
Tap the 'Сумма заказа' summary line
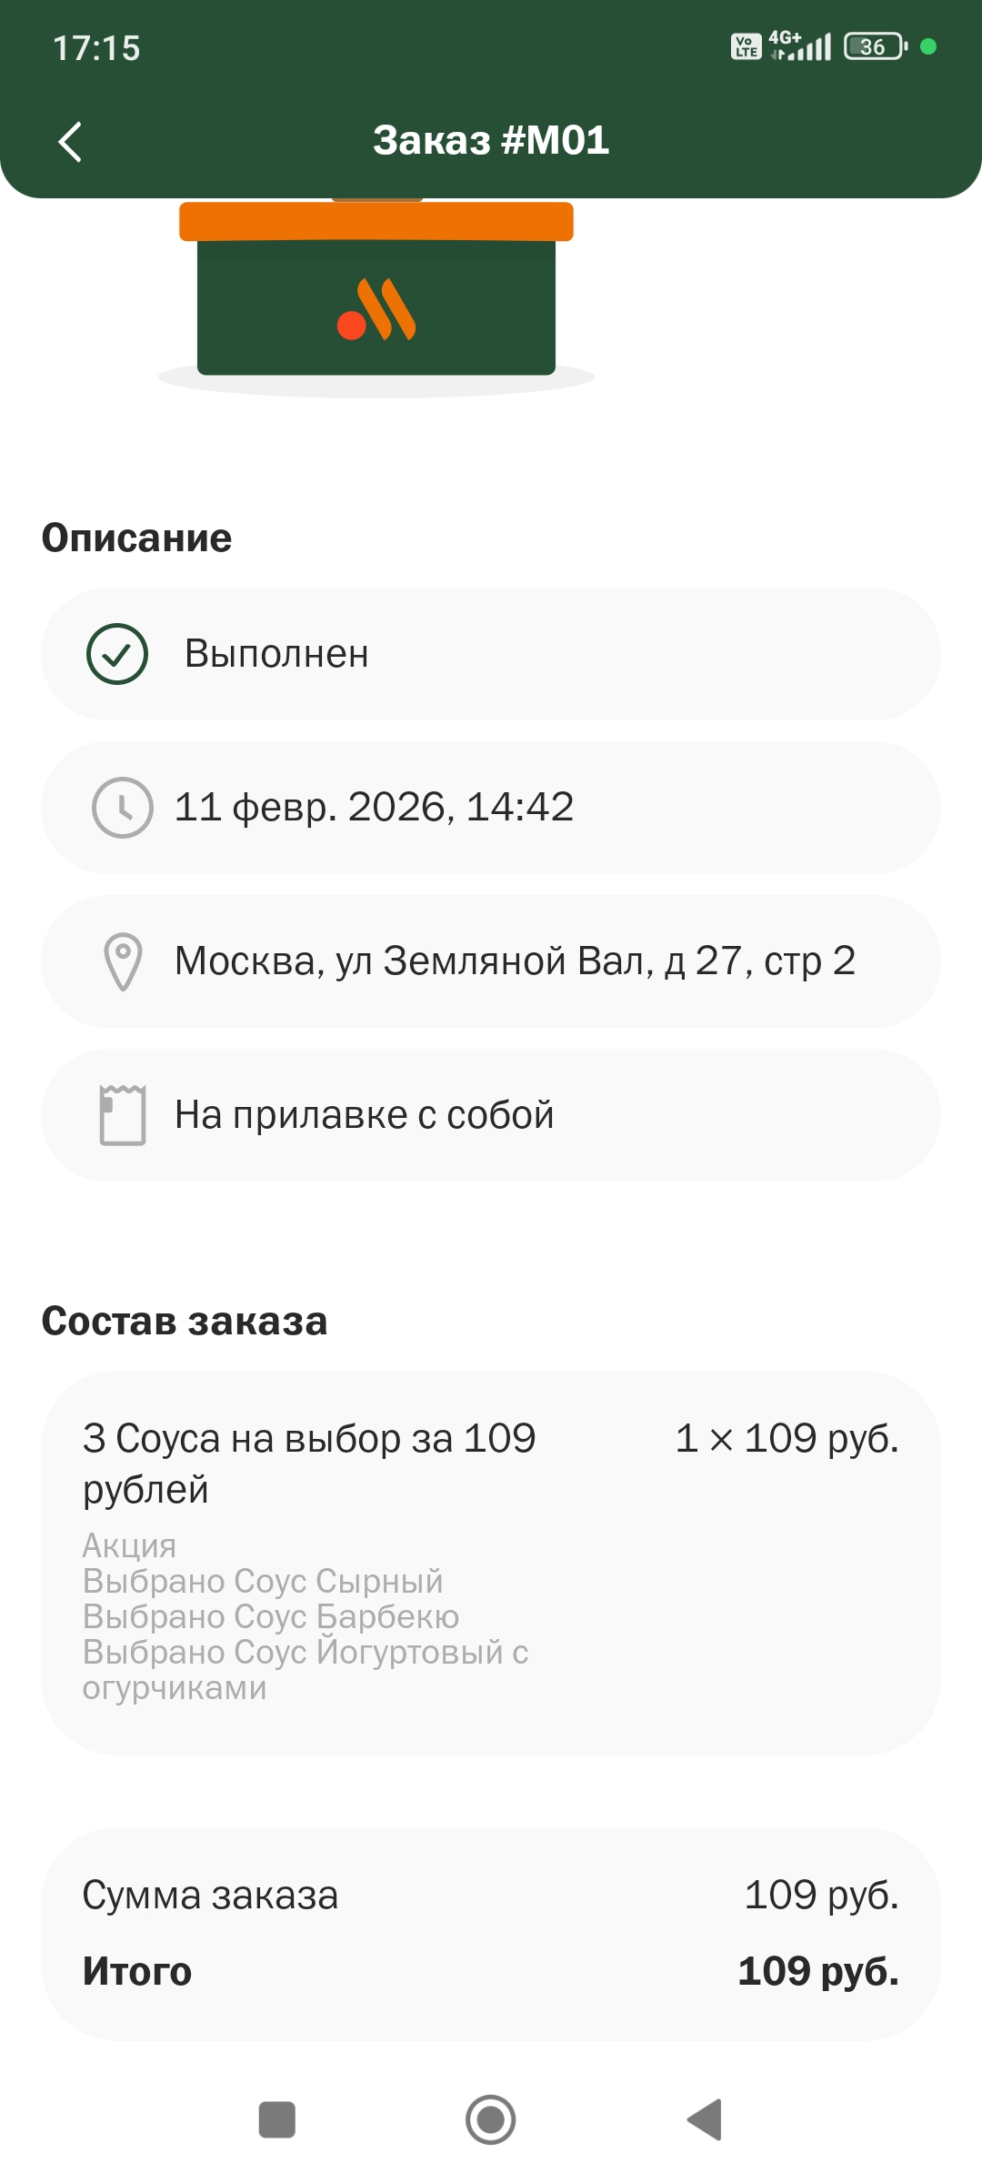[491, 1896]
